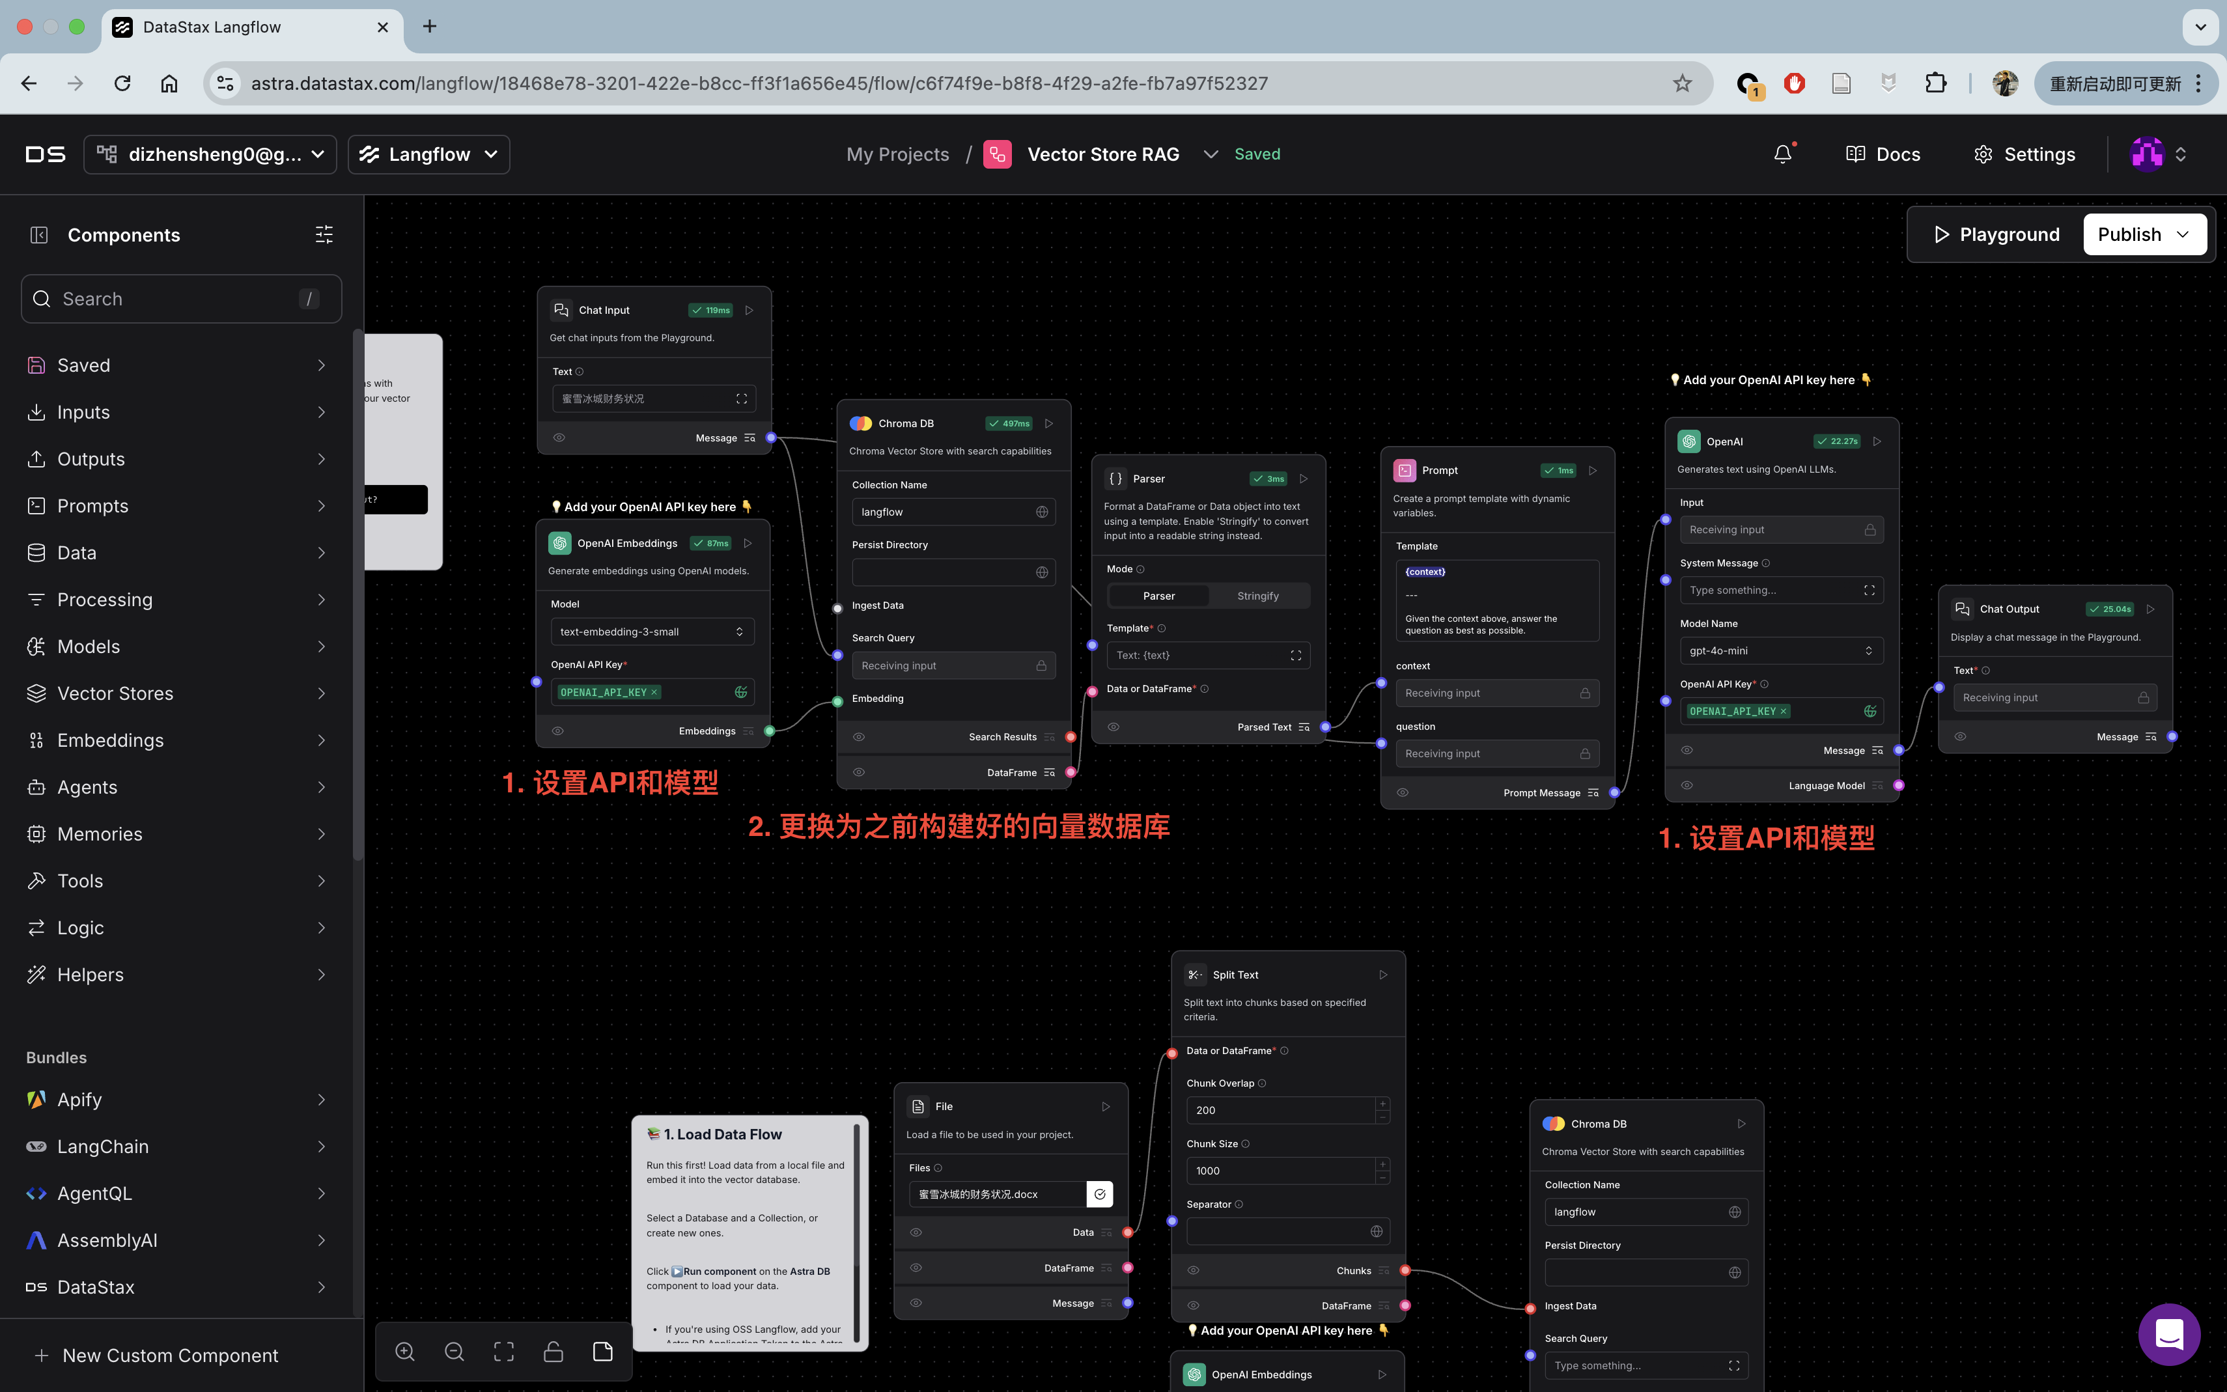Decrease Chunk Size stepper value
This screenshot has width=2227, height=1392.
pyautogui.click(x=1382, y=1178)
